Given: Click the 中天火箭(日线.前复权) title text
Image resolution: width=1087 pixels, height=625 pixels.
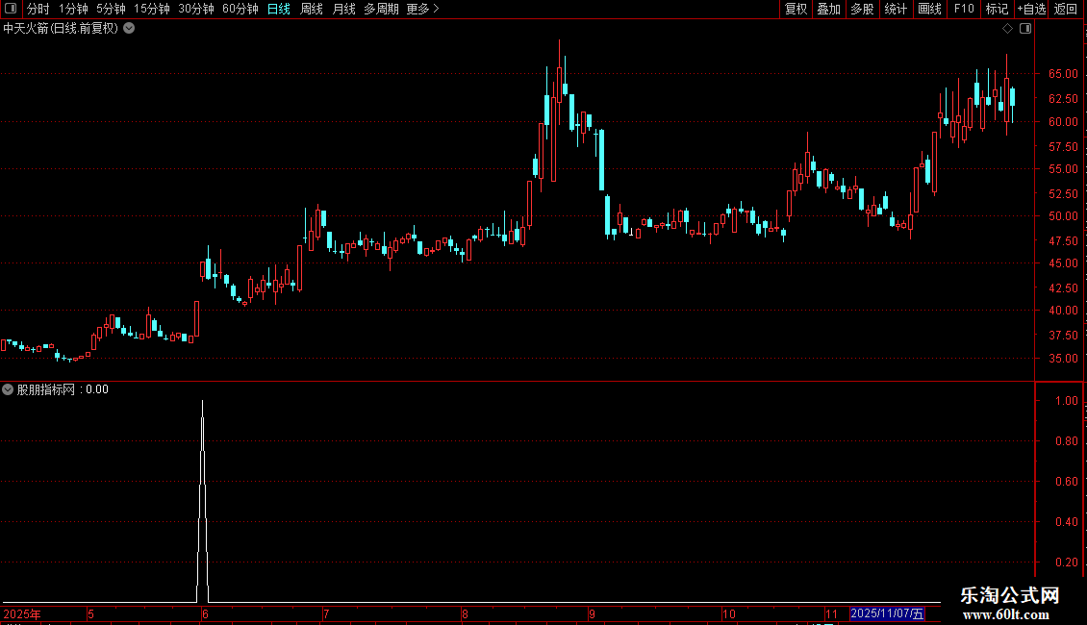Looking at the screenshot, I should click(x=61, y=29).
